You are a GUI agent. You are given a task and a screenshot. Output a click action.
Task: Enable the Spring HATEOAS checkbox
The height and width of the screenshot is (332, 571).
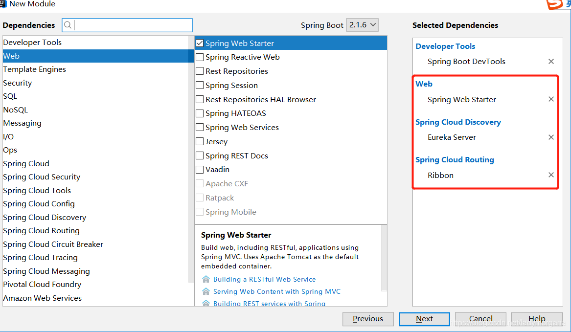pyautogui.click(x=199, y=113)
